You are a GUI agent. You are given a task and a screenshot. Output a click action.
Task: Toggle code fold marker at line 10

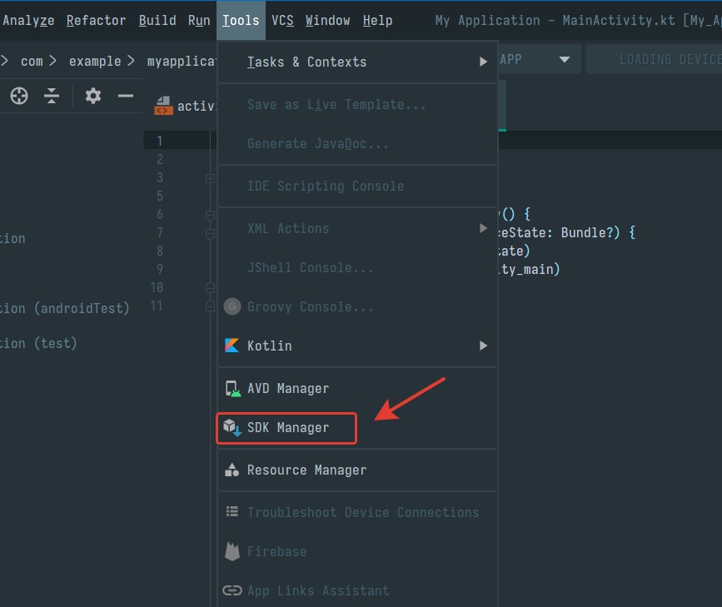tap(210, 288)
